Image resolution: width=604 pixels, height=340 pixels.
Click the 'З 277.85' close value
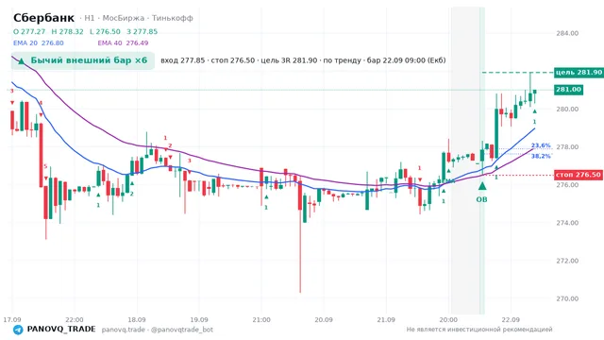click(x=142, y=31)
